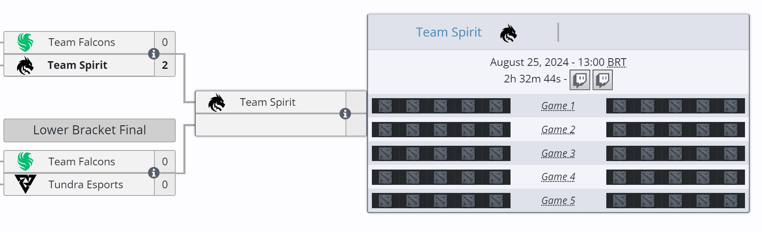Select the Lower Bracket Final header
Viewport: 762px width, 232px height.
pyautogui.click(x=89, y=130)
